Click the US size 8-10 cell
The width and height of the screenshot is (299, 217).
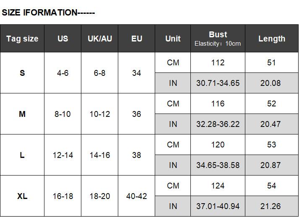coord(62,114)
